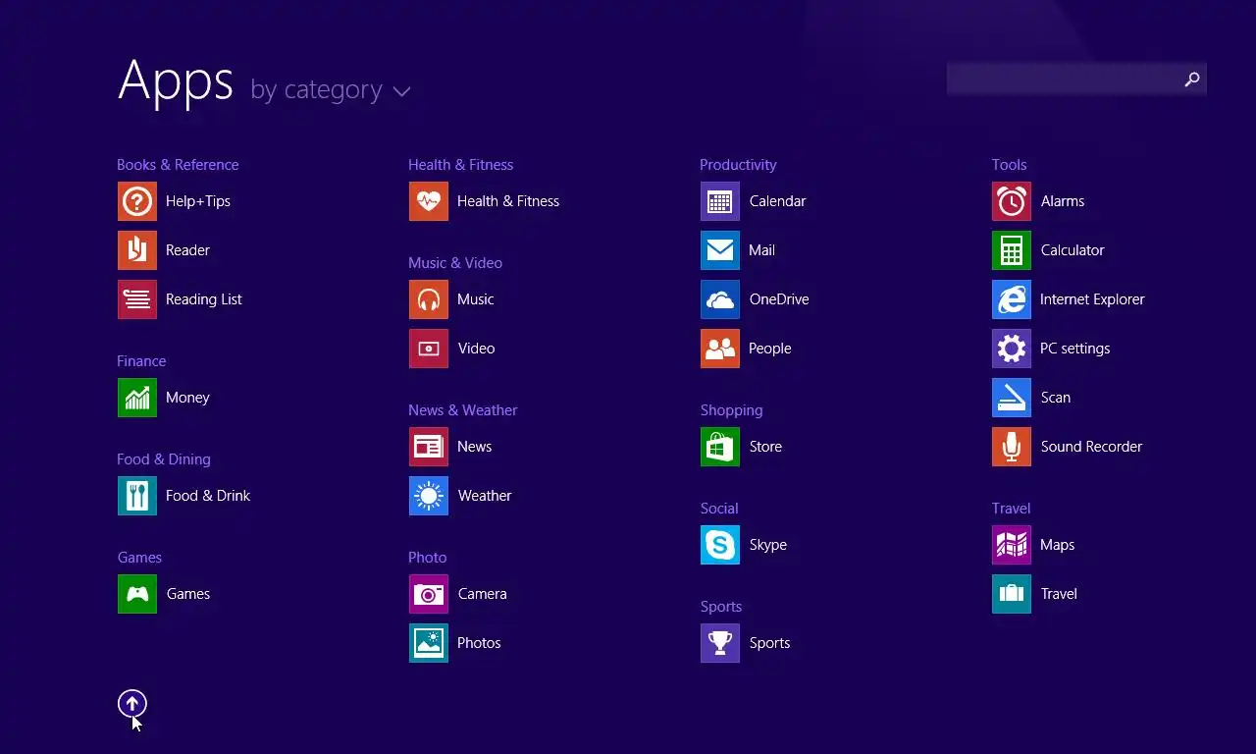The height and width of the screenshot is (754, 1256).
Task: Click the 'PC settings' text label
Action: click(1075, 349)
